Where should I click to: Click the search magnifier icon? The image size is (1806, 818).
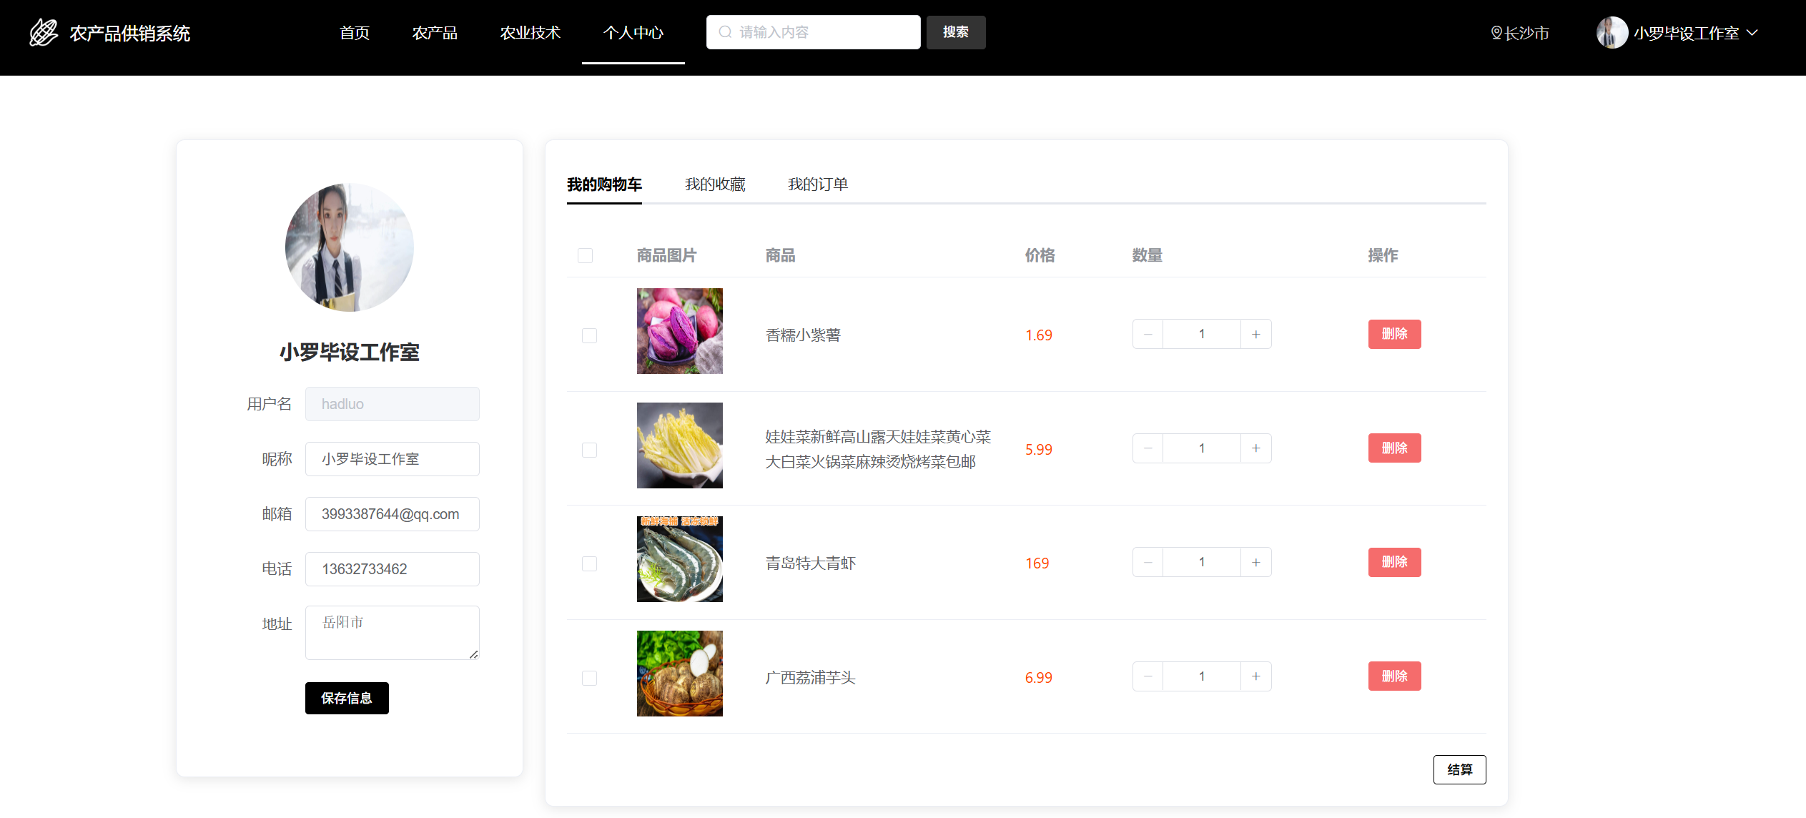click(x=725, y=32)
